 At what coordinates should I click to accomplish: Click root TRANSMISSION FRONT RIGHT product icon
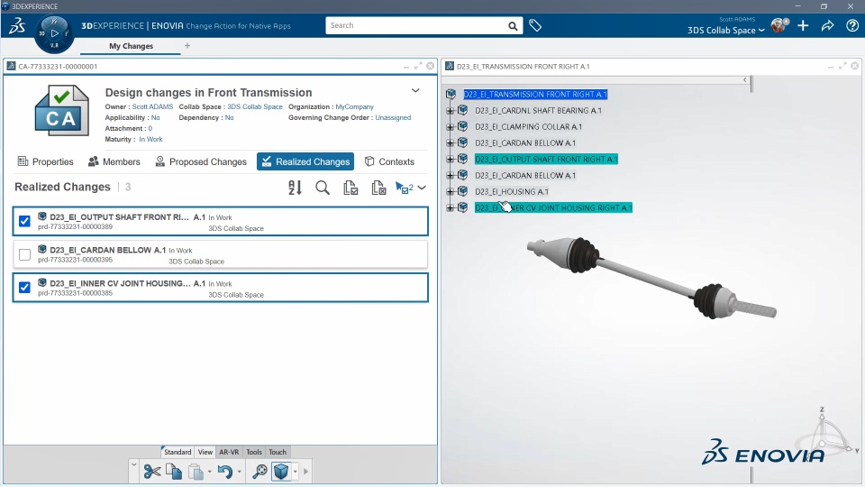[451, 95]
